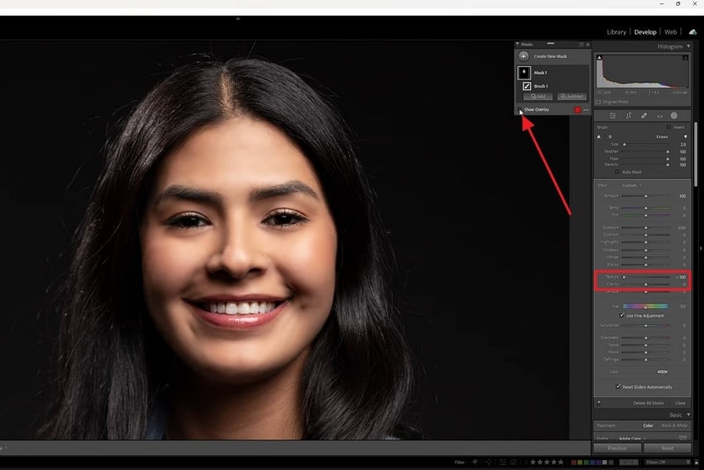
Task: Adjust the Texture slider handle
Action: pos(624,277)
